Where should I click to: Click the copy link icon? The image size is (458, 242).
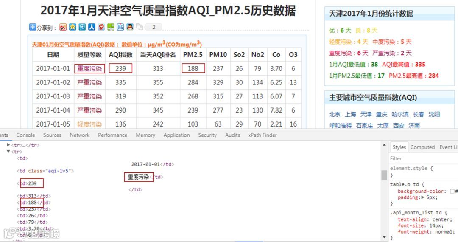point(140,27)
